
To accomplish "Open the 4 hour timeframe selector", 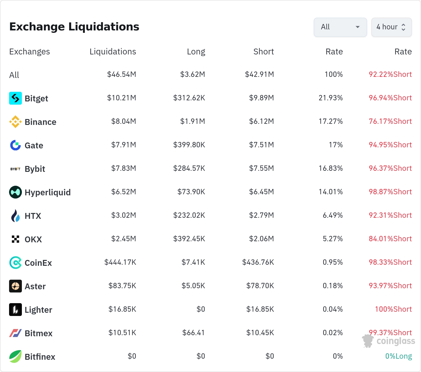I will pos(391,27).
